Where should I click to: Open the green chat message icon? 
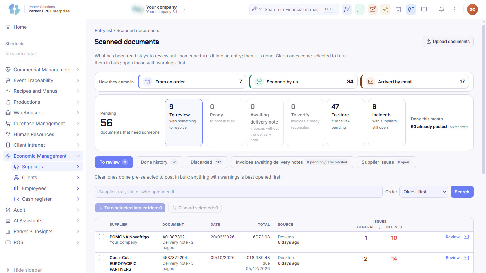(x=360, y=9)
